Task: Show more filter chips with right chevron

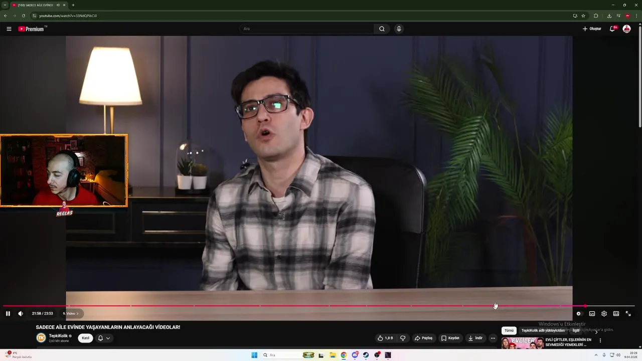Action: coord(596,331)
